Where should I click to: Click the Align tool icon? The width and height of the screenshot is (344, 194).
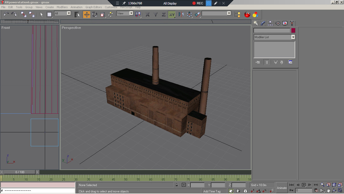pos(198,14)
